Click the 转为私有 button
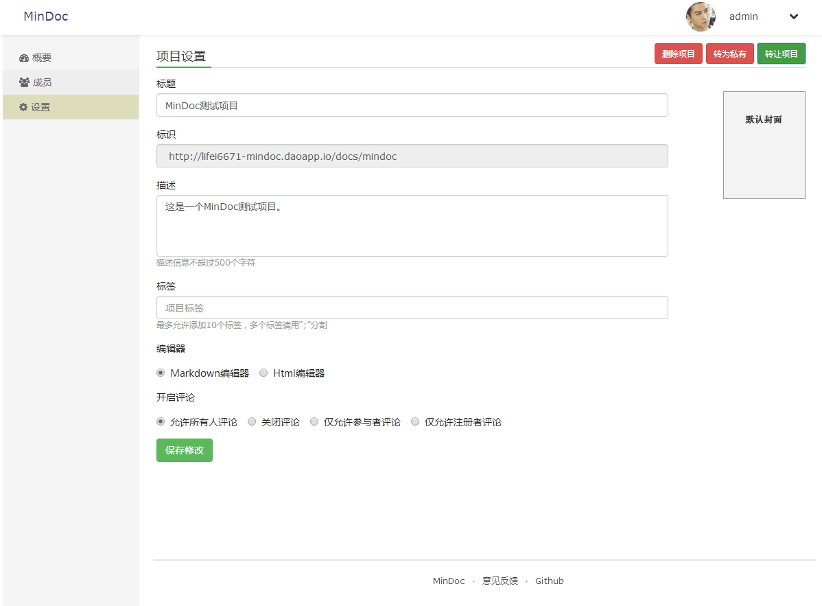 (x=730, y=54)
